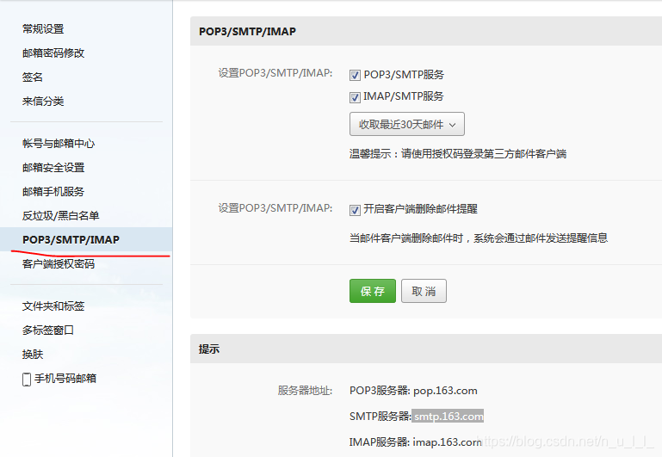Click the 提示 section header

point(209,349)
